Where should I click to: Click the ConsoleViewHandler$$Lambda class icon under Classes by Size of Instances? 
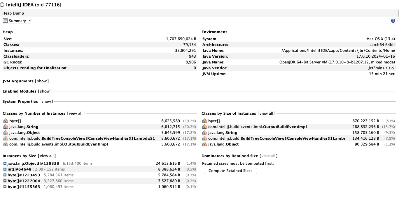coord(205,139)
